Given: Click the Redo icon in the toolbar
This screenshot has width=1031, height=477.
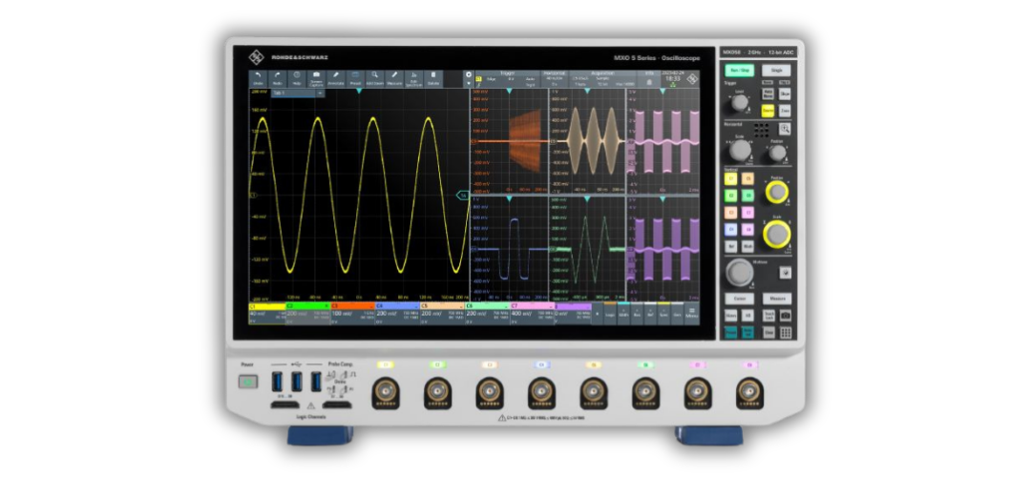Looking at the screenshot, I should [278, 78].
